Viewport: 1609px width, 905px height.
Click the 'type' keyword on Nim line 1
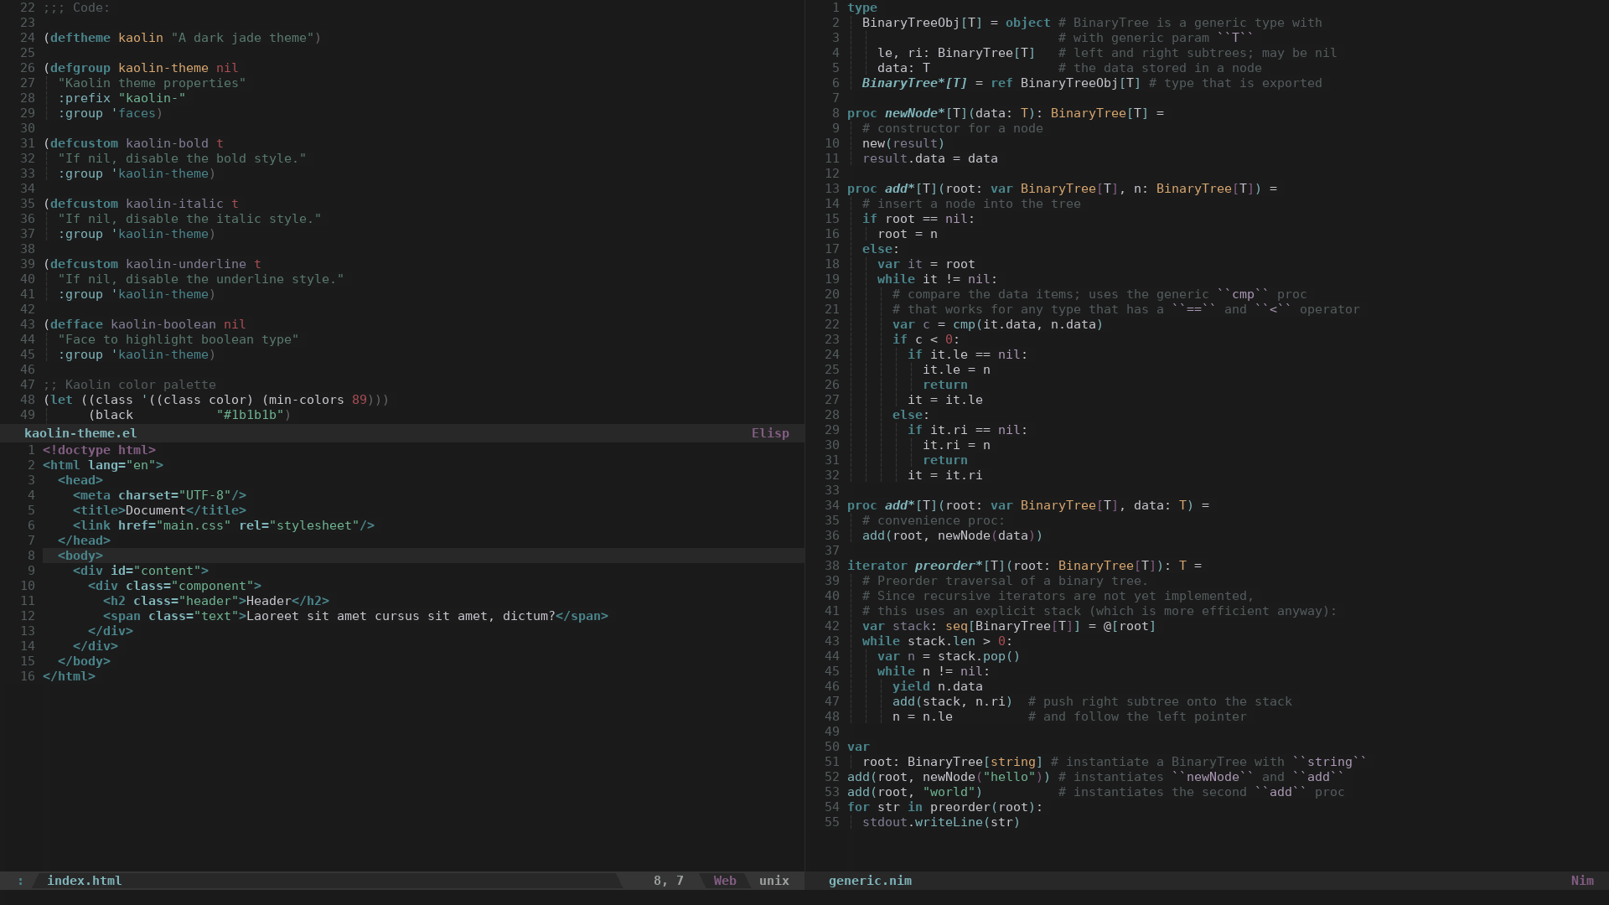[x=862, y=8]
